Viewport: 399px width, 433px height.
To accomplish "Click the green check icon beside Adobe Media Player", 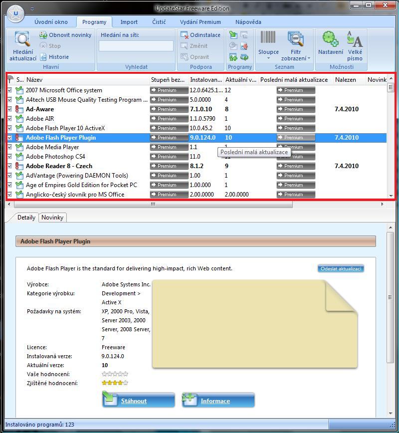I will (19, 147).
